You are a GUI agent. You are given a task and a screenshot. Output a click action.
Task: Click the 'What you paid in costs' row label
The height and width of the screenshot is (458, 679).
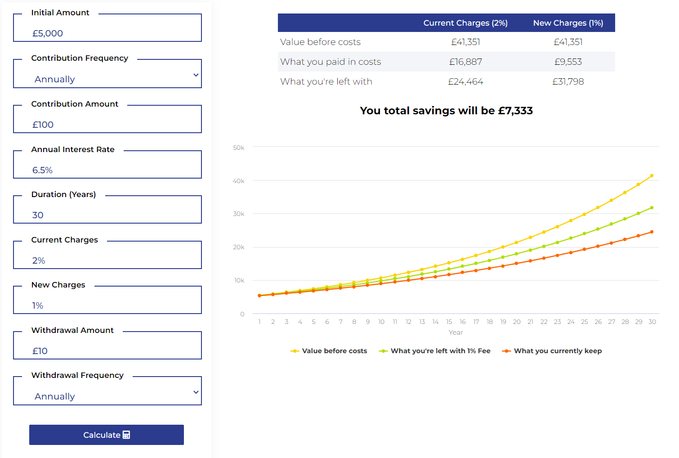(x=331, y=62)
